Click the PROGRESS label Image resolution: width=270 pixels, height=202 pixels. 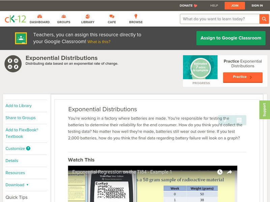[x=201, y=83]
